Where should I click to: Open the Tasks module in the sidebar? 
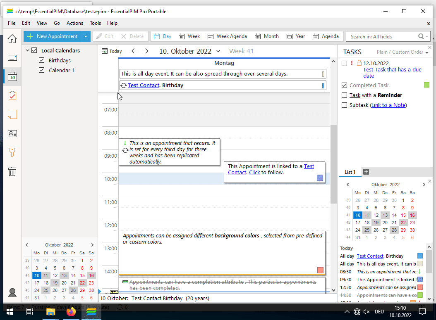click(x=12, y=95)
